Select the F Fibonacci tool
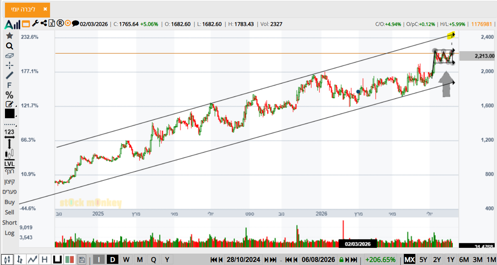Viewport: 497px width, 265px height. coord(10,85)
